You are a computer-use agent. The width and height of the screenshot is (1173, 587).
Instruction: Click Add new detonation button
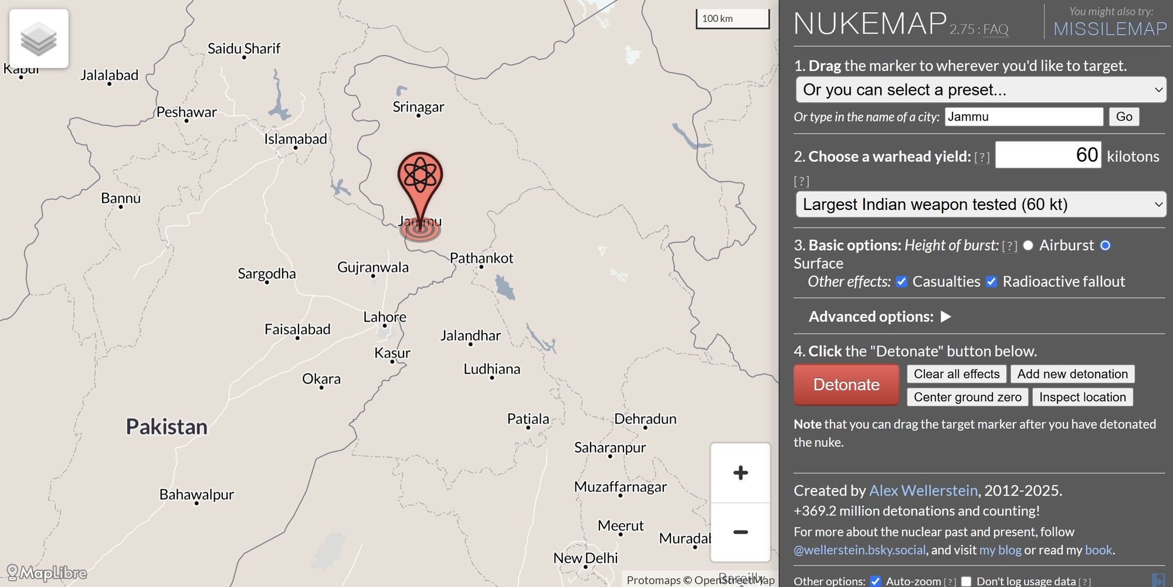1072,374
